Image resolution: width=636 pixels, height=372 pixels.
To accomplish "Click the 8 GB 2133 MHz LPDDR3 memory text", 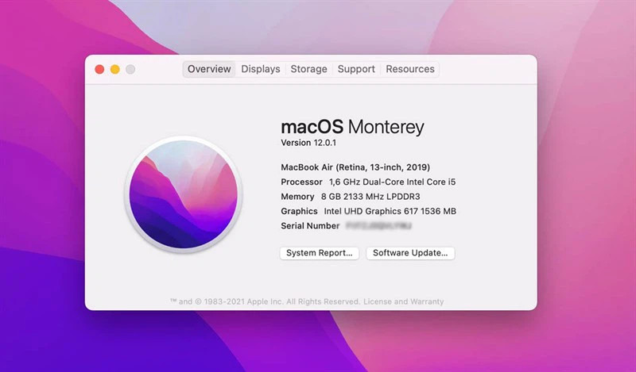I will tap(370, 197).
